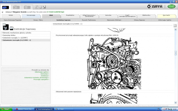Open the third greyed vehicle tab icon
178x111 pixels.
[x=27, y=7]
